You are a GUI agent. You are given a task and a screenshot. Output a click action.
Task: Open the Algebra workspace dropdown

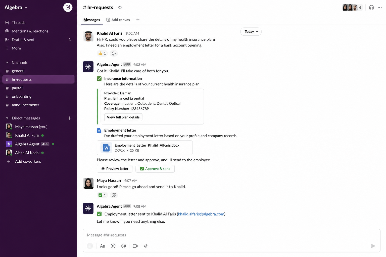(x=16, y=8)
